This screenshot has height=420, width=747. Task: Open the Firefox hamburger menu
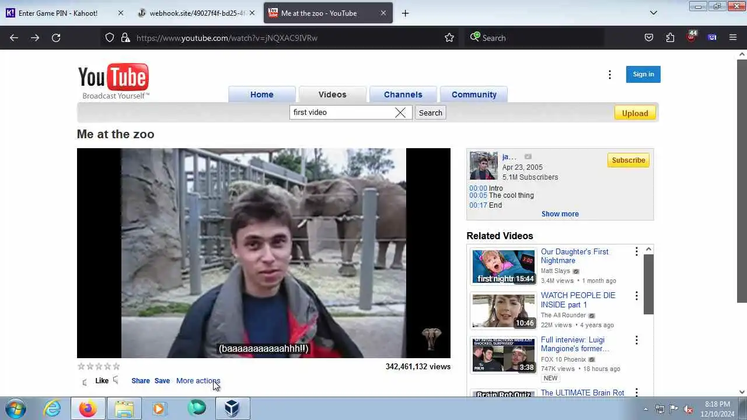coord(733,38)
